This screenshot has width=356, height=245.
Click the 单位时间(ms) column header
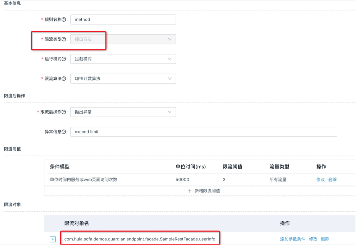191,167
